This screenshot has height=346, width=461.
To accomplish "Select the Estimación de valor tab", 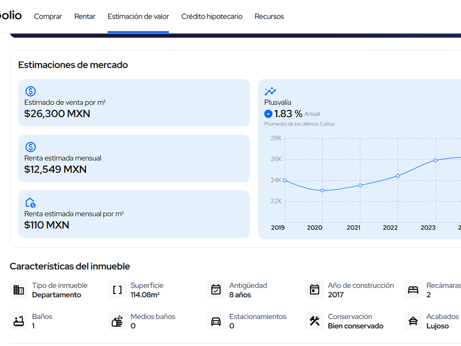I will pyautogui.click(x=138, y=16).
